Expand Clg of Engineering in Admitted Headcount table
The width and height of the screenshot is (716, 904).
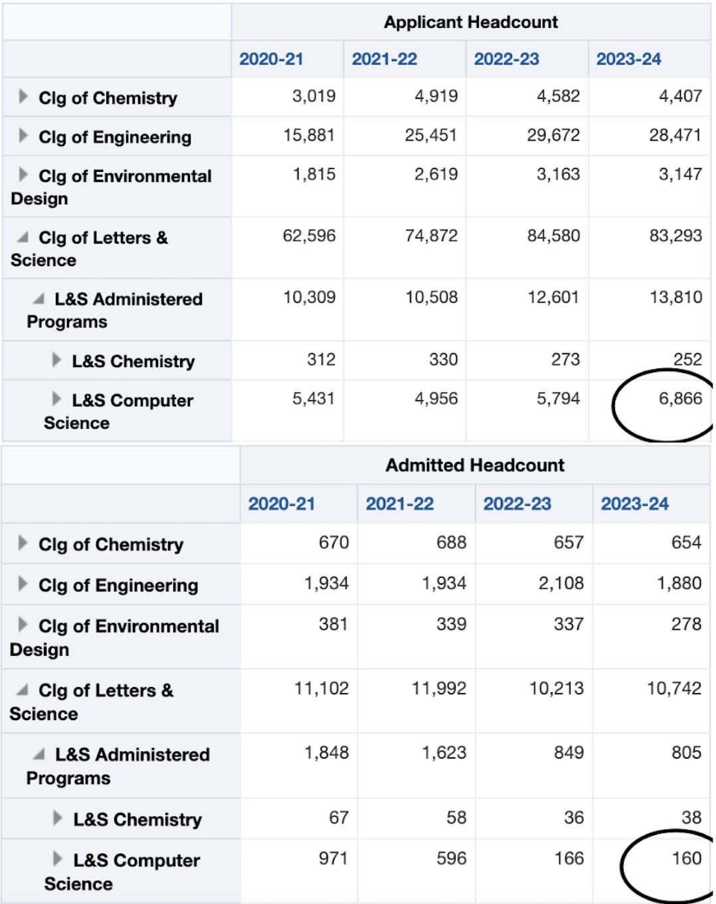(x=23, y=584)
